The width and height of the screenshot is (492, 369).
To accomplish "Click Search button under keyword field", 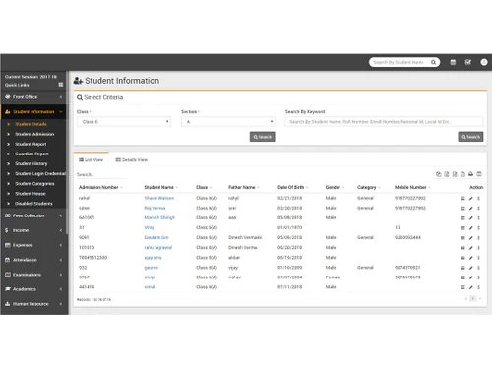I will click(470, 137).
